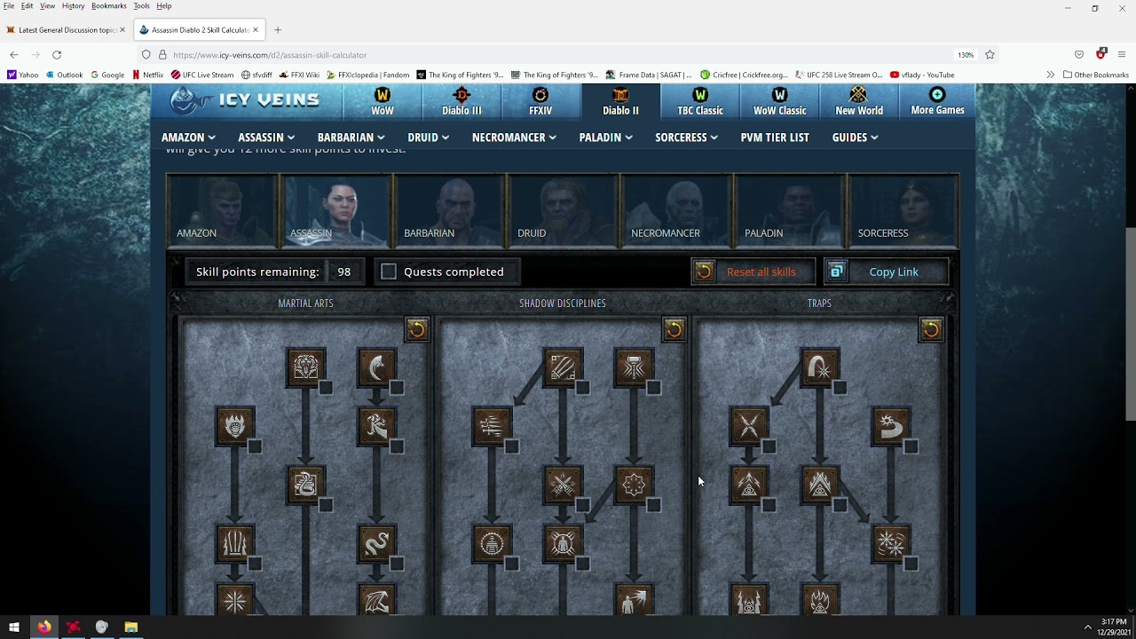1136x639 pixels.
Task: Select the Fade skill icon
Action: pos(493,542)
